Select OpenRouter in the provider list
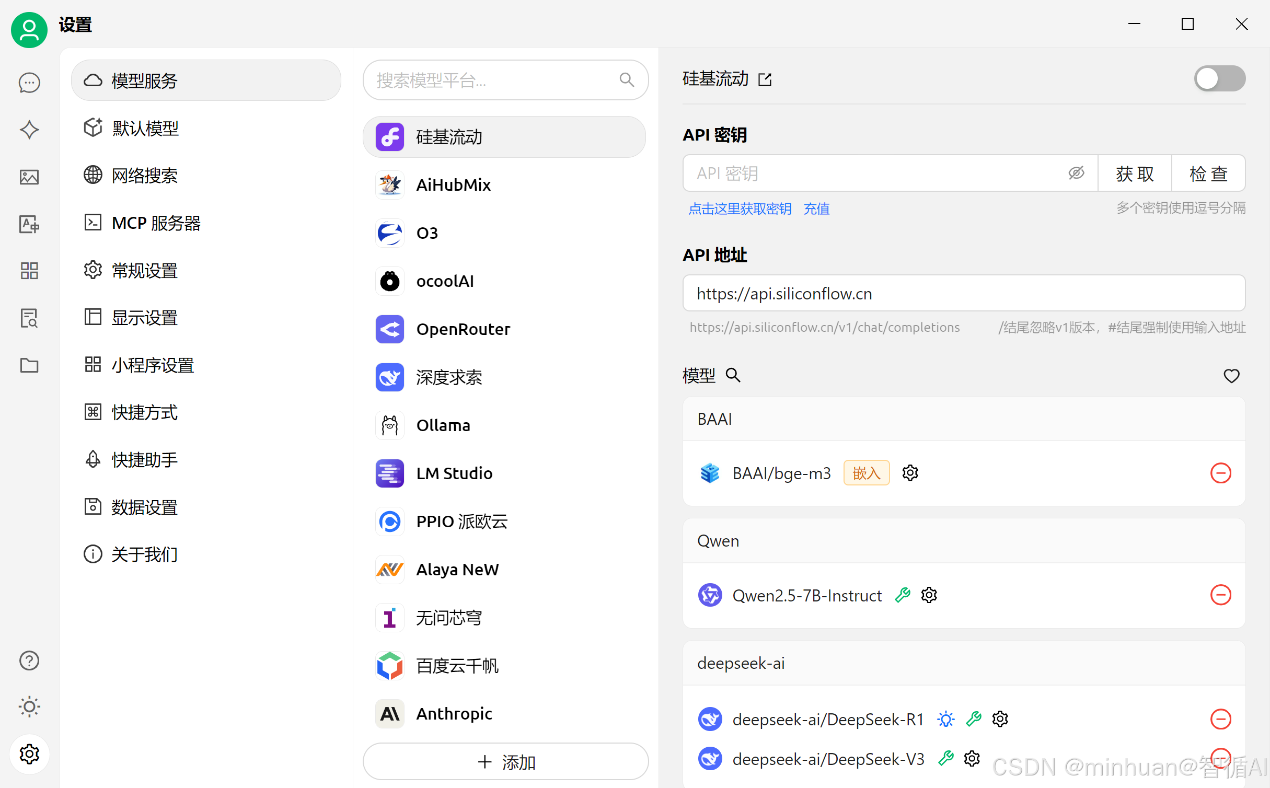The width and height of the screenshot is (1270, 788). click(x=463, y=329)
